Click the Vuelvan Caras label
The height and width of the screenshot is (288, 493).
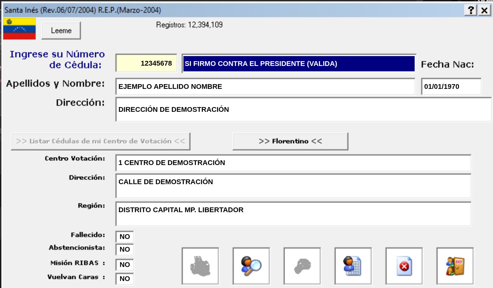[x=76, y=277]
